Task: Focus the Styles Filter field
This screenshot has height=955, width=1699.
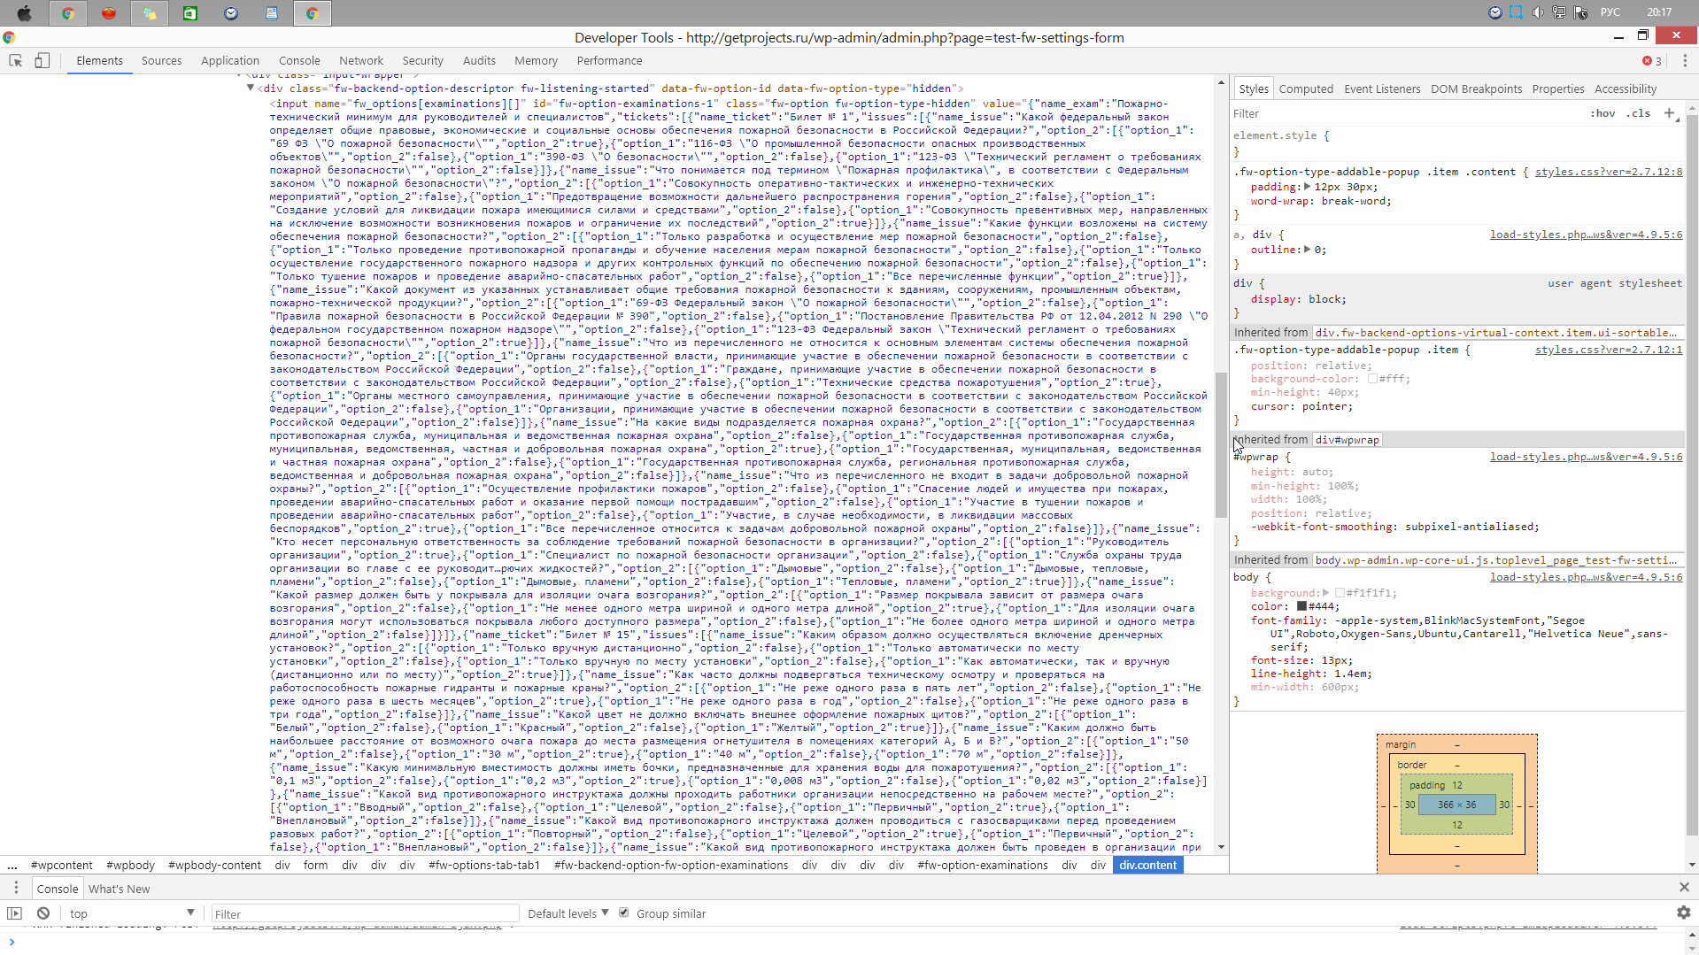Action: click(x=1408, y=113)
